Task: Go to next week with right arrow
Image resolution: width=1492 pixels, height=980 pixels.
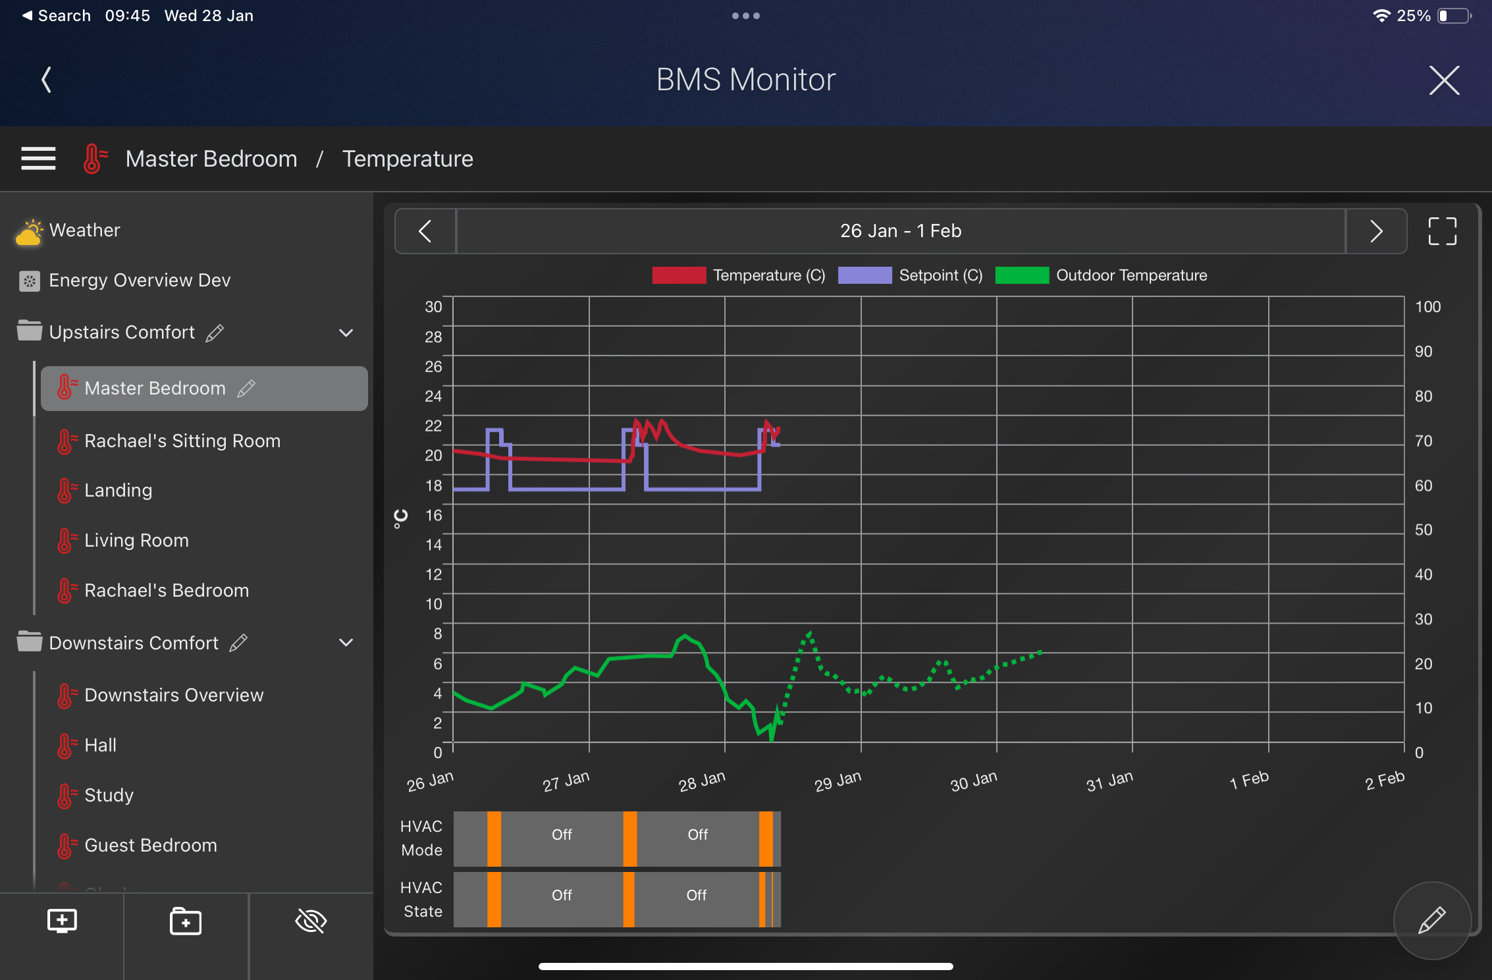Action: click(1376, 231)
